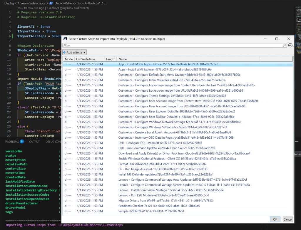301x230 pixels.
Task: Open the Add criteria dropdown
Action: pyautogui.click(x=74, y=52)
